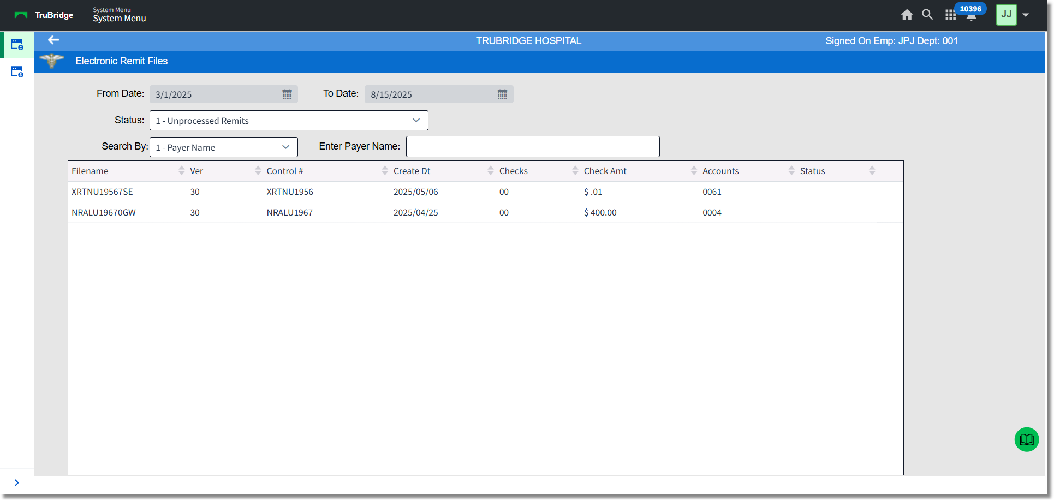Viewport: 1054px width, 501px height.
Task: Select the second sidebar screen icon
Action: tap(17, 72)
